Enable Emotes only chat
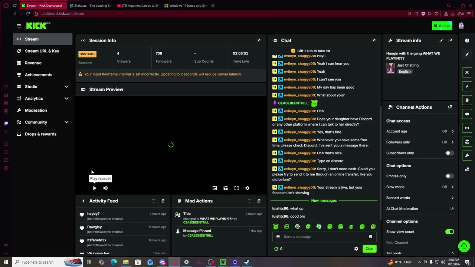The image size is (475, 267). (449, 176)
